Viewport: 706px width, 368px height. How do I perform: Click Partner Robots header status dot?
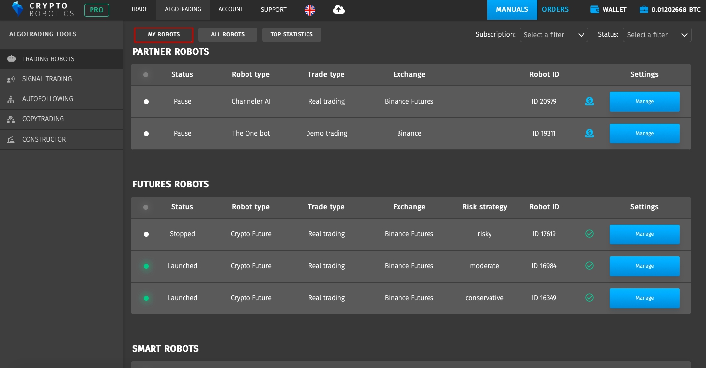pyautogui.click(x=146, y=75)
